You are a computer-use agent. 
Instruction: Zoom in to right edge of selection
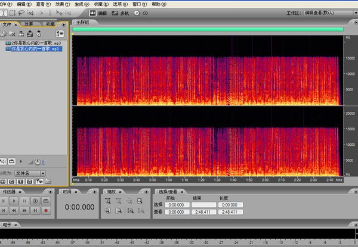point(119,211)
